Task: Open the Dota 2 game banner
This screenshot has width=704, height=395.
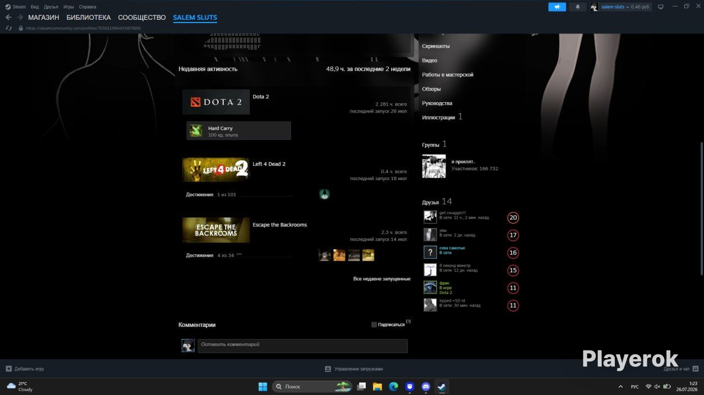Action: coord(216,102)
